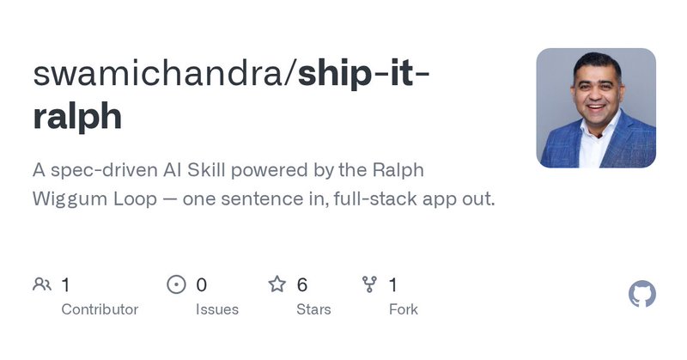Click the contributor count number 1
The width and height of the screenshot is (687, 360).
(66, 284)
